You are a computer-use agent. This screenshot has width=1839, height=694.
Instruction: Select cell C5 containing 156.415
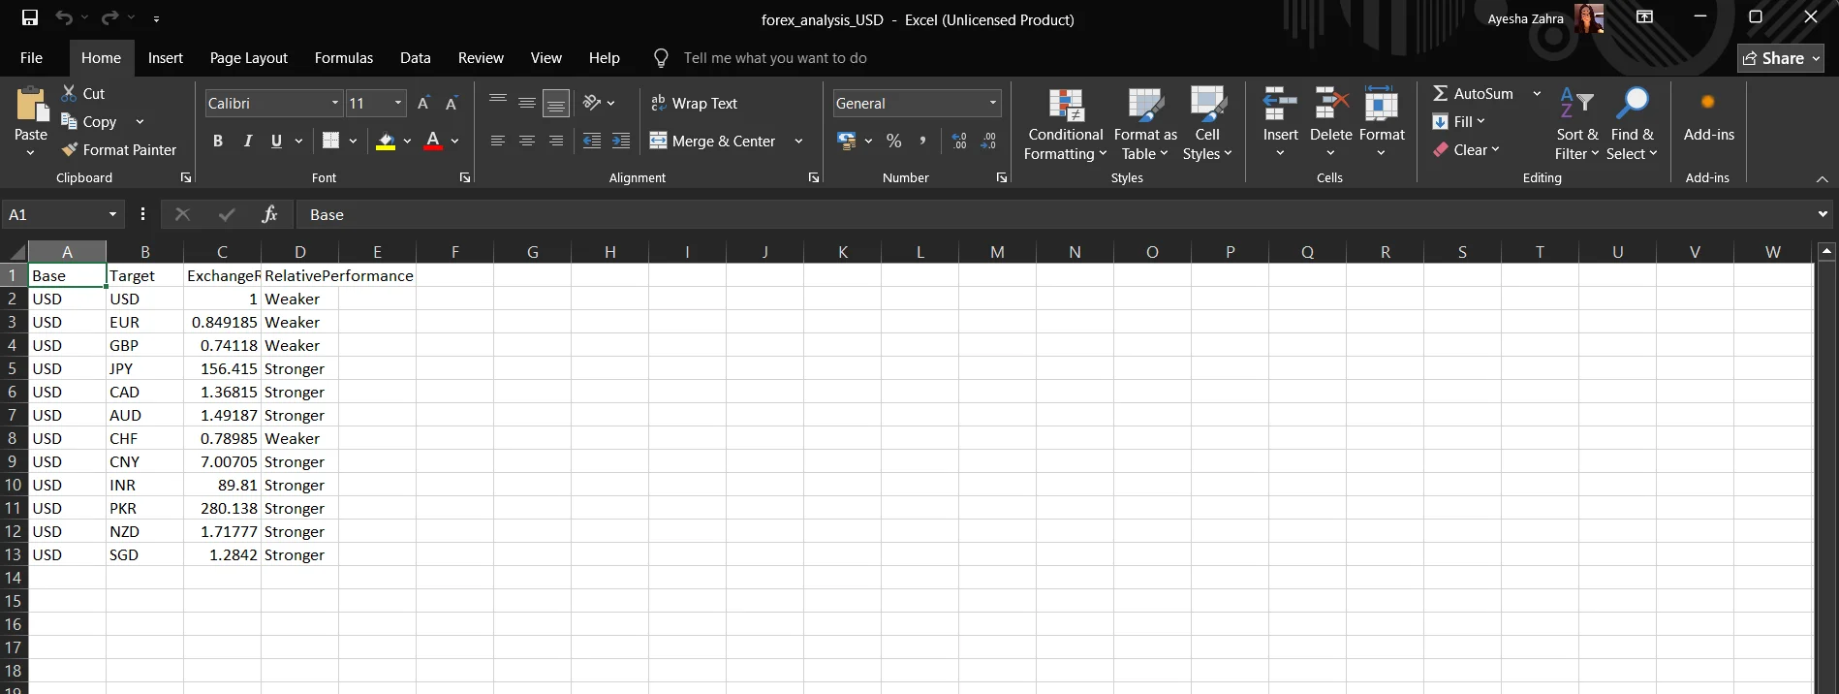222,369
